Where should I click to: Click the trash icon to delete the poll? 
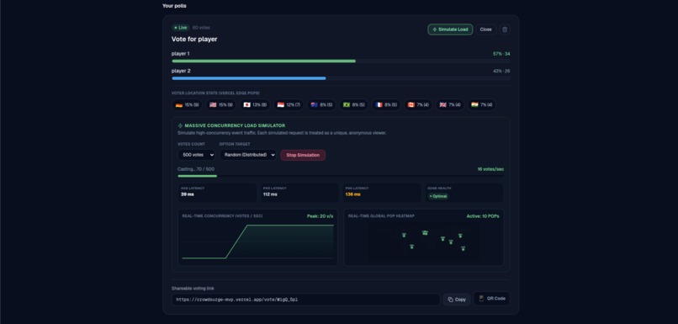pos(504,29)
